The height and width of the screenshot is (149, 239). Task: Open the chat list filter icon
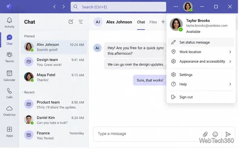(81, 22)
